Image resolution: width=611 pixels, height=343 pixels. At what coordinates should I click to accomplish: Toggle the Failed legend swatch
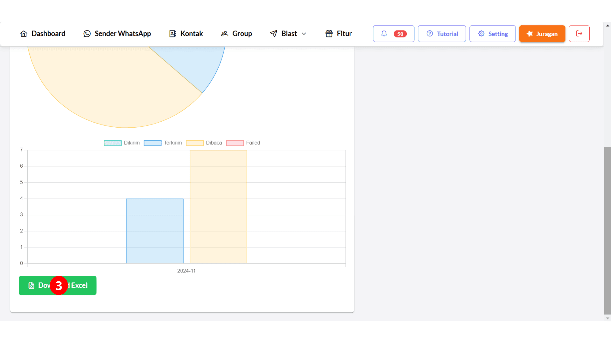(235, 143)
